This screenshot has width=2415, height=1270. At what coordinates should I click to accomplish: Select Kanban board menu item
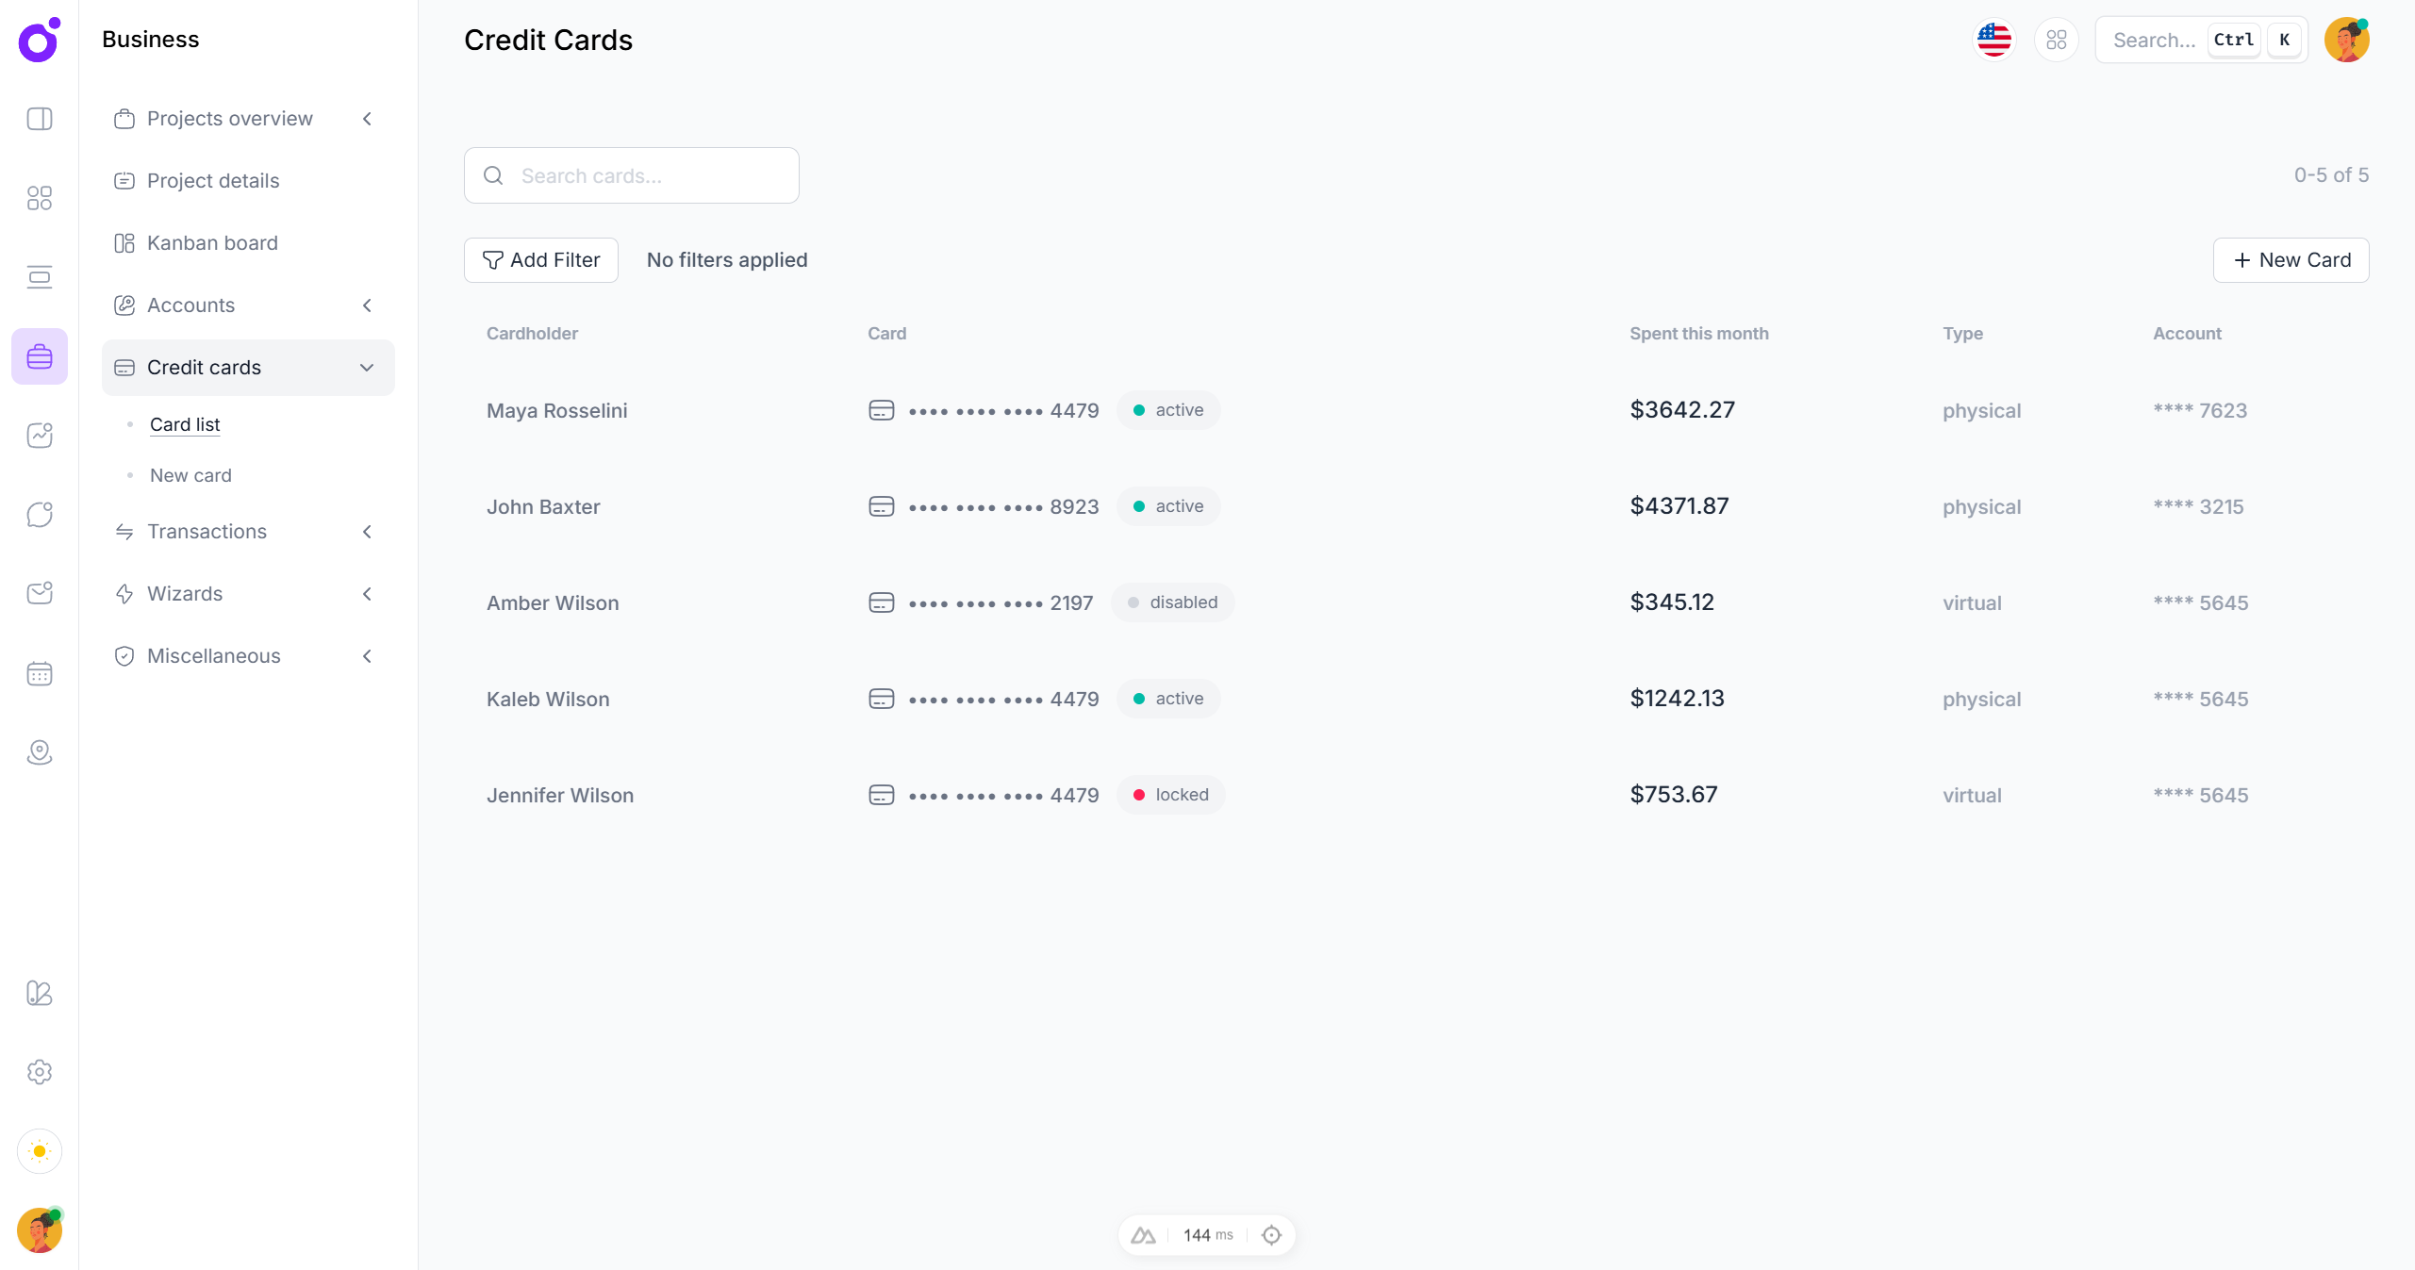pos(212,243)
